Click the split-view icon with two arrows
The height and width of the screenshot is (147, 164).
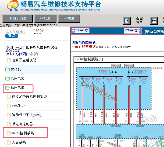point(154,21)
